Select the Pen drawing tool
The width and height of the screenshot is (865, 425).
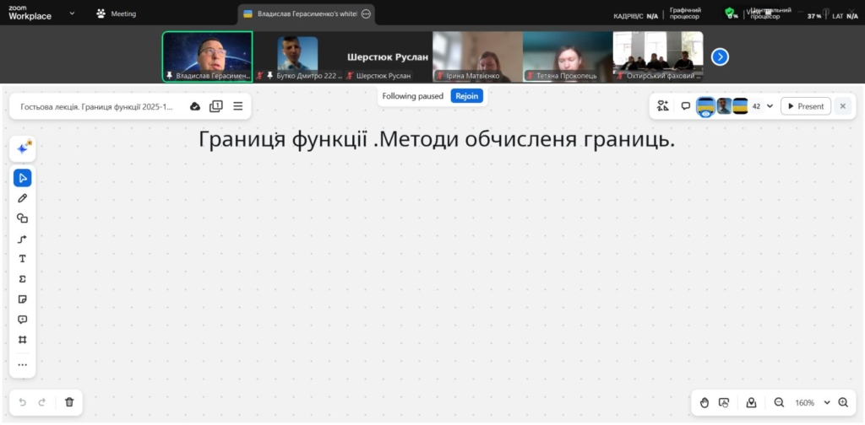click(x=23, y=197)
